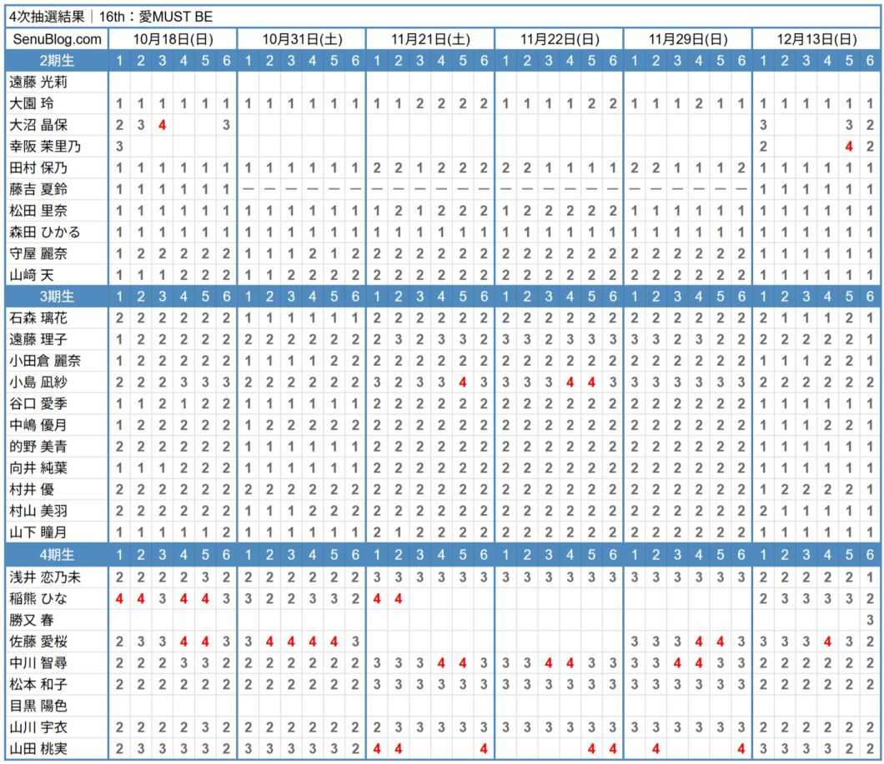Select the name '山川 宇衣'
The width and height of the screenshot is (884, 764).
38,727
